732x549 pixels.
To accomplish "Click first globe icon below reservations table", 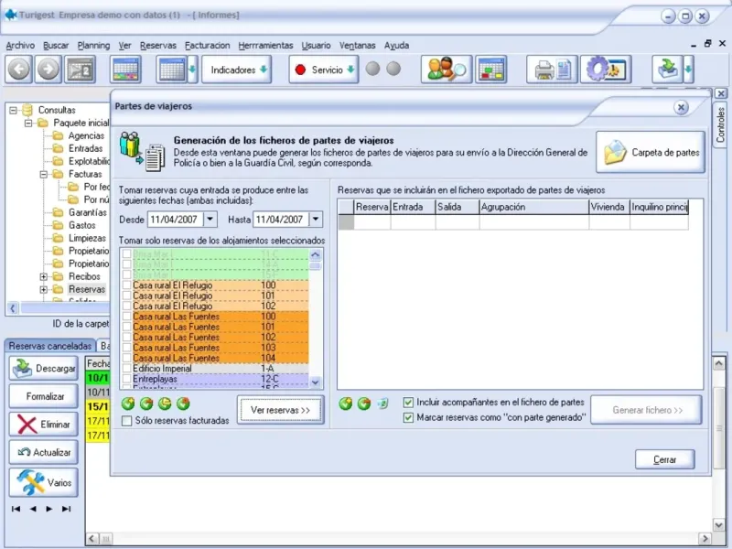I will point(346,404).
